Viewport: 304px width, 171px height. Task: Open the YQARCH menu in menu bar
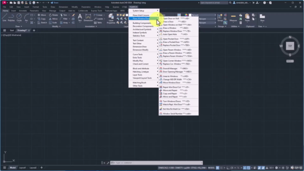[x=133, y=7]
